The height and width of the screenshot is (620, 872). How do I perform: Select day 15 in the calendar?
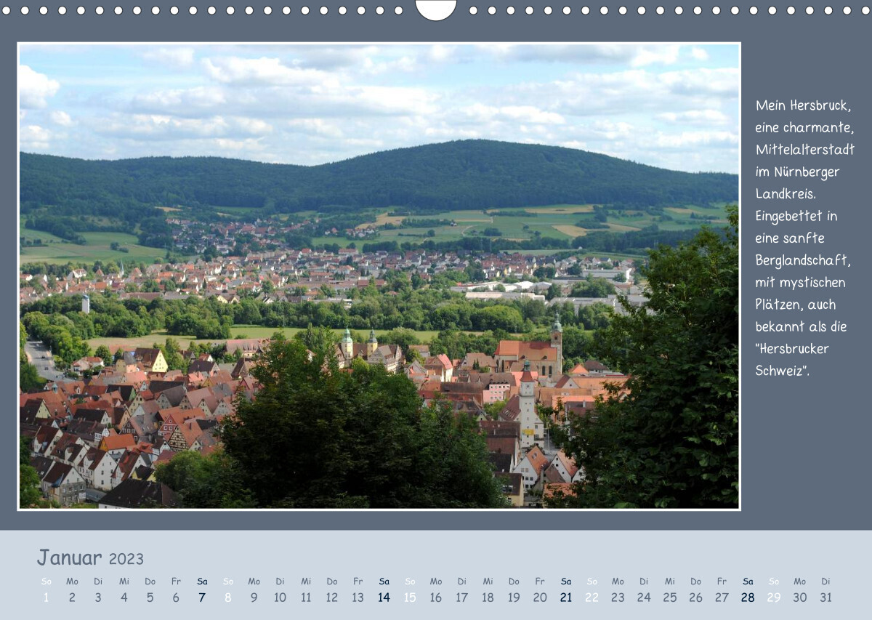pyautogui.click(x=410, y=597)
